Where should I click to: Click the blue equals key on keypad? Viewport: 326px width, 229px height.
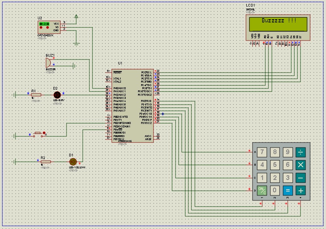click(288, 191)
